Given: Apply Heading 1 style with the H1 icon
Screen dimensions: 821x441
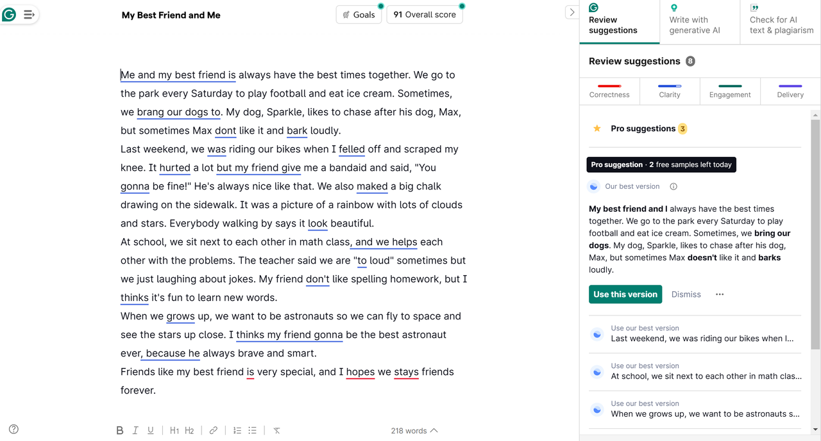Looking at the screenshot, I should tap(174, 431).
